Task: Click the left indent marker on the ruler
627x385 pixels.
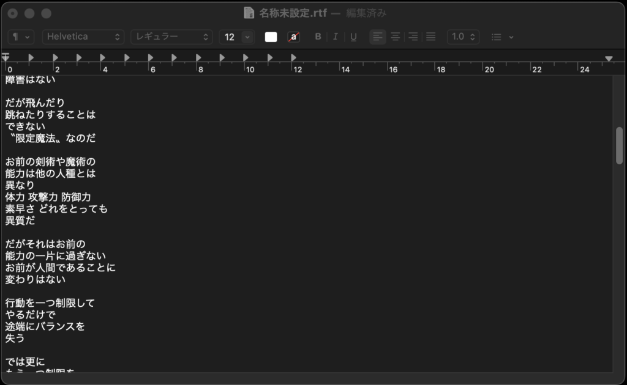Action: [x=6, y=57]
